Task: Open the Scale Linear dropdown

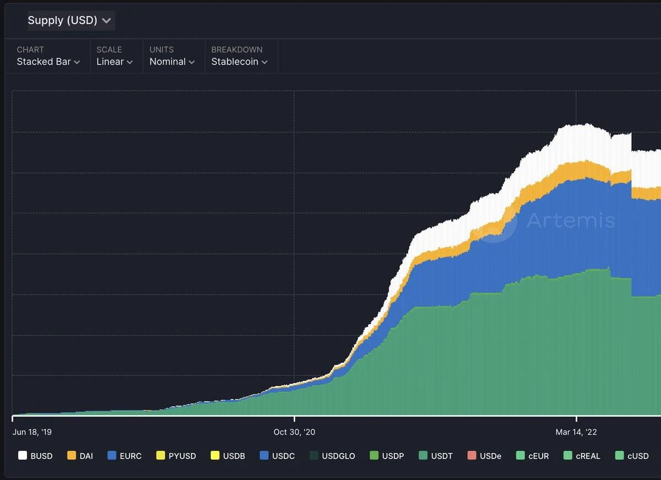Action: click(x=115, y=62)
